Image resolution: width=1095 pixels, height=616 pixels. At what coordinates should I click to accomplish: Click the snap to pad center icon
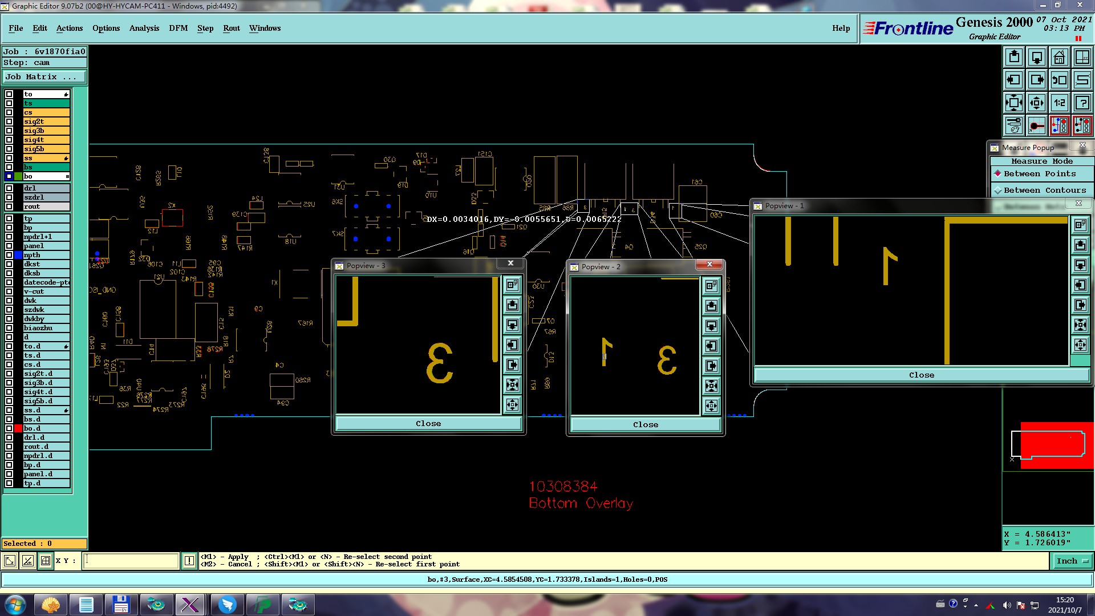click(1037, 125)
